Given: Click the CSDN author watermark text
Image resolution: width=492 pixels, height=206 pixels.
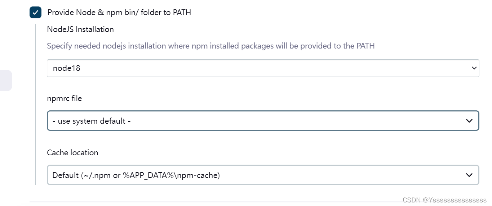Looking at the screenshot, I should (444, 200).
